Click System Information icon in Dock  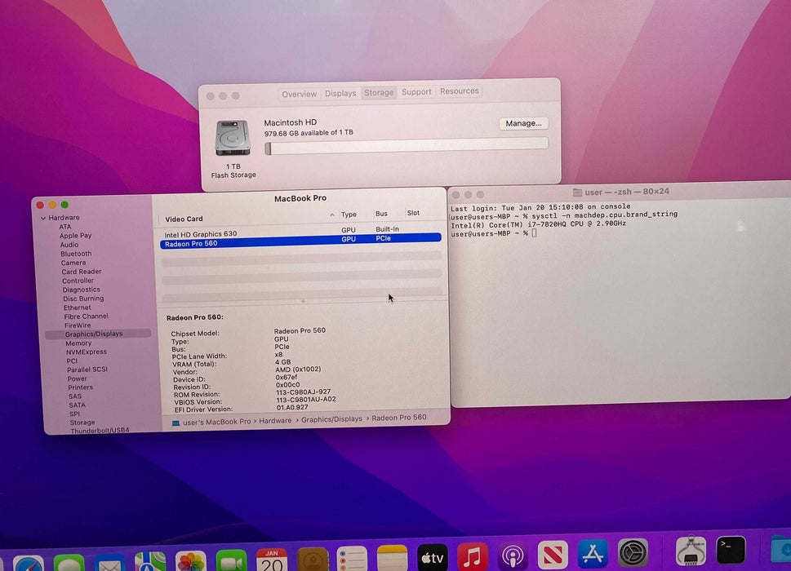point(691,551)
